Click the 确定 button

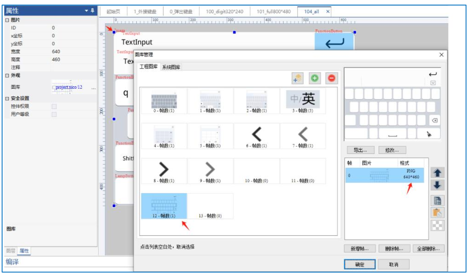click(360, 264)
